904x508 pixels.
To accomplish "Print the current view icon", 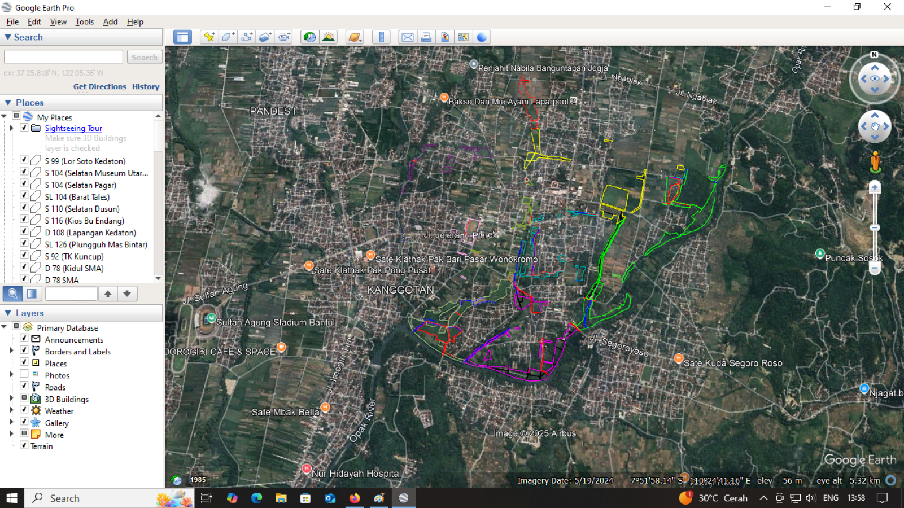I will (x=426, y=37).
